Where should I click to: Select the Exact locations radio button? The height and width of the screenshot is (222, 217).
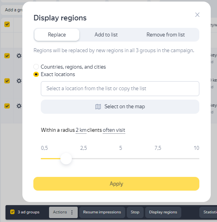[x=36, y=75]
